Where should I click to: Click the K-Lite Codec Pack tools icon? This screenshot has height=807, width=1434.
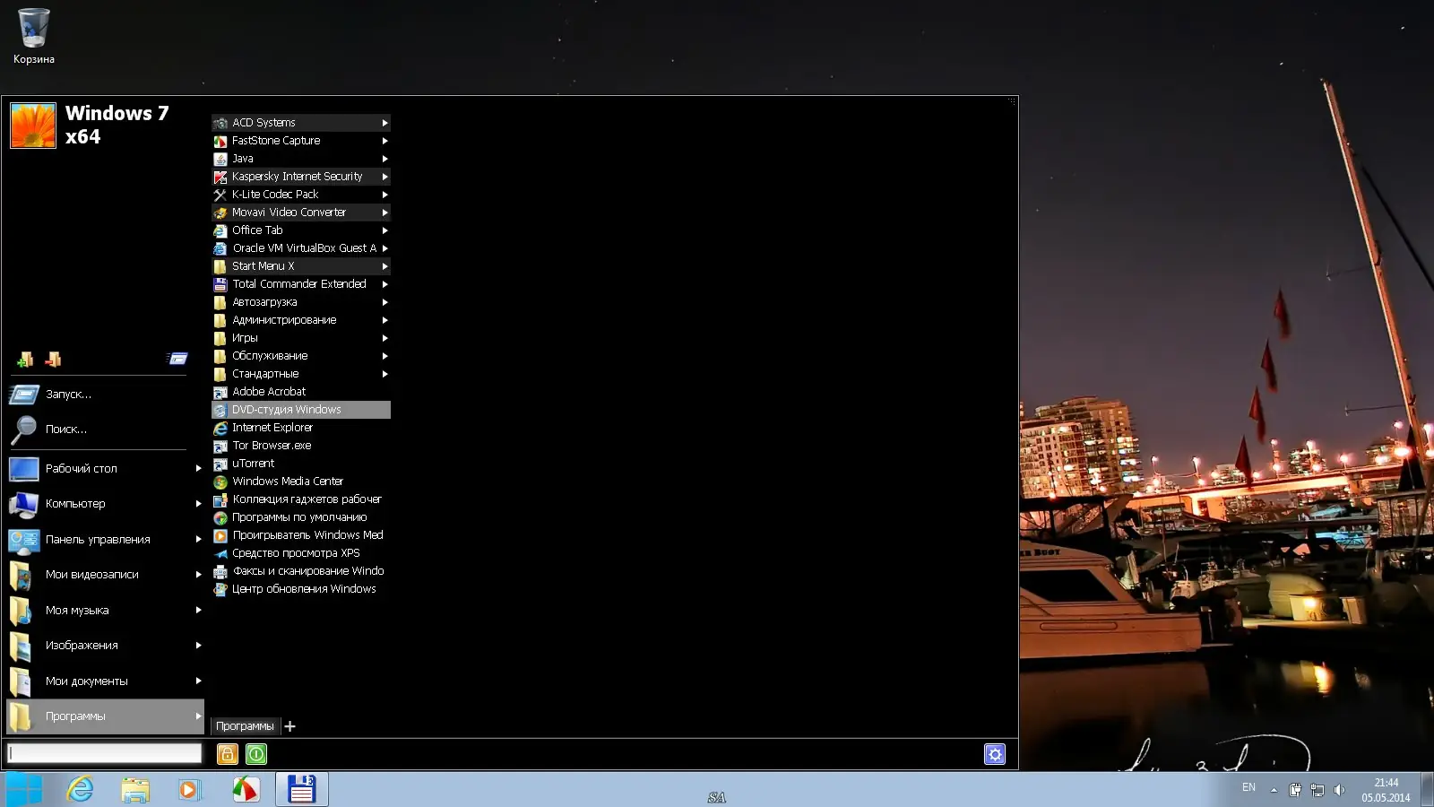coord(220,195)
